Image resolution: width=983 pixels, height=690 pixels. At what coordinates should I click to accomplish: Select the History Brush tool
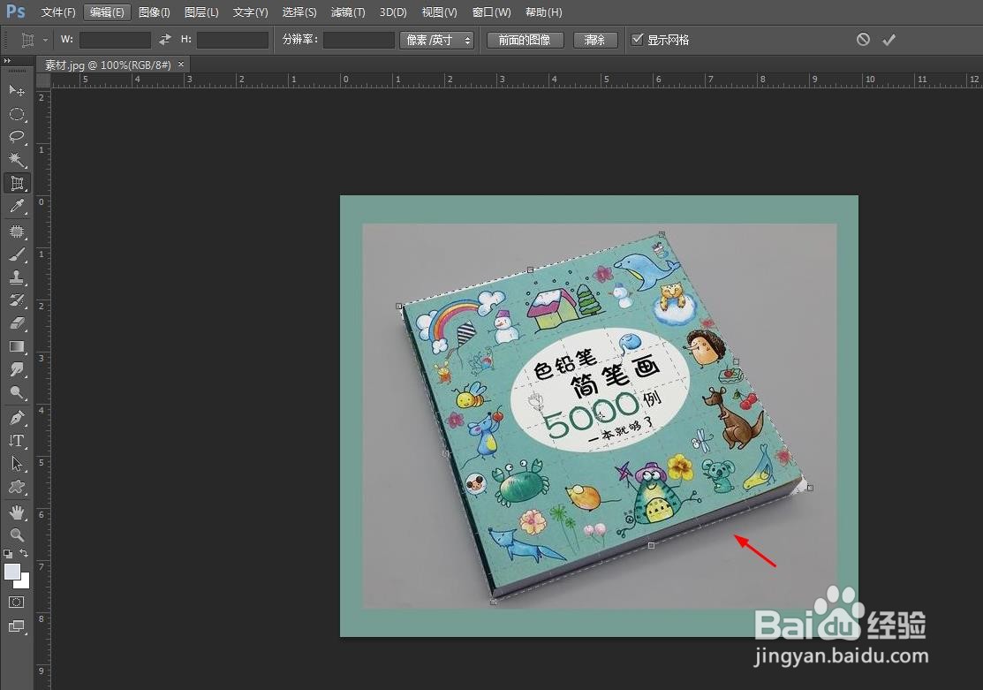point(17,300)
